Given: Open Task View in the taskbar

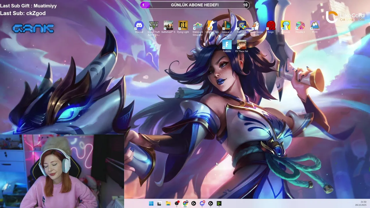Looking at the screenshot, I should coord(159,203).
